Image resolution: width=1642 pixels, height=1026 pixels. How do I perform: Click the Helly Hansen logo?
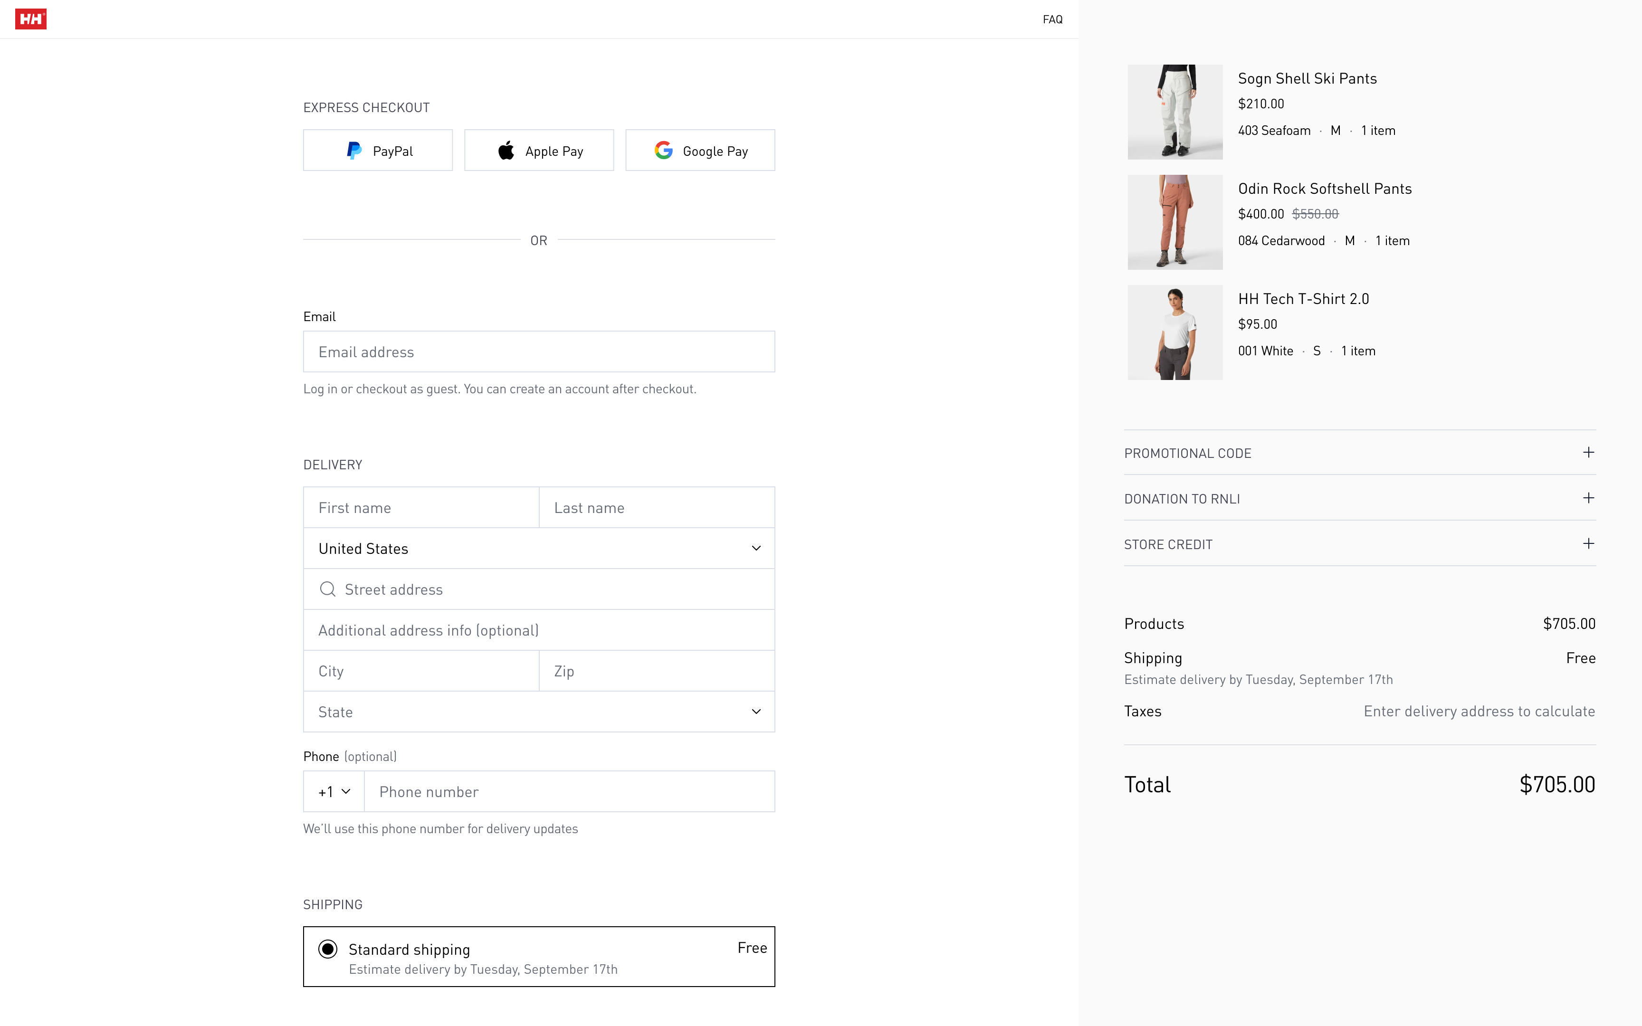30,19
